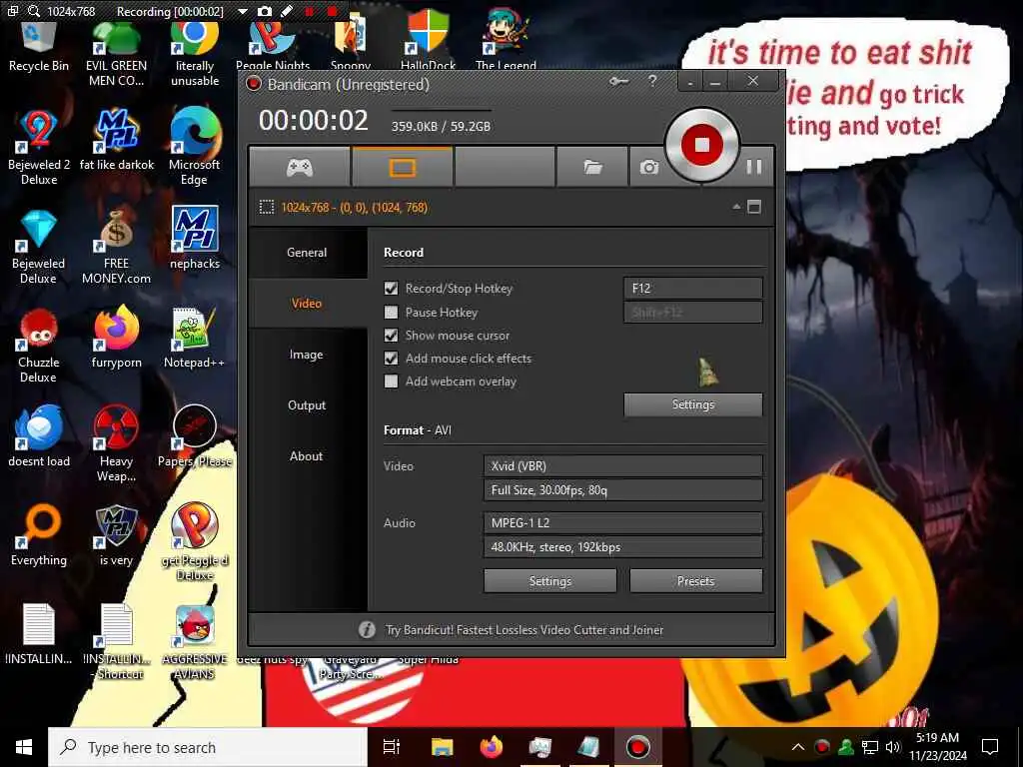Toggle Show mouse cursor checkbox
1023x767 pixels.
[391, 336]
